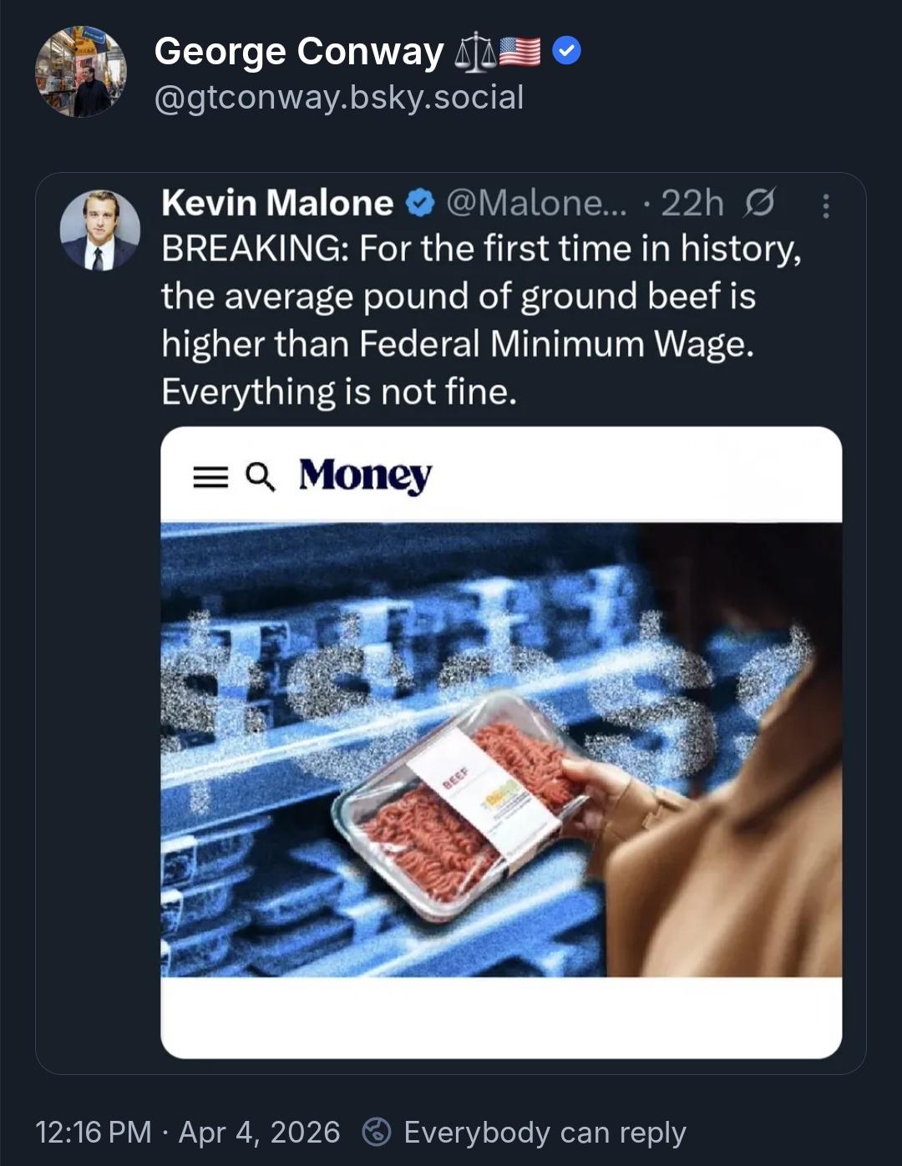Click the Kevin Malone author name
The height and width of the screenshot is (1166, 902).
click(277, 203)
